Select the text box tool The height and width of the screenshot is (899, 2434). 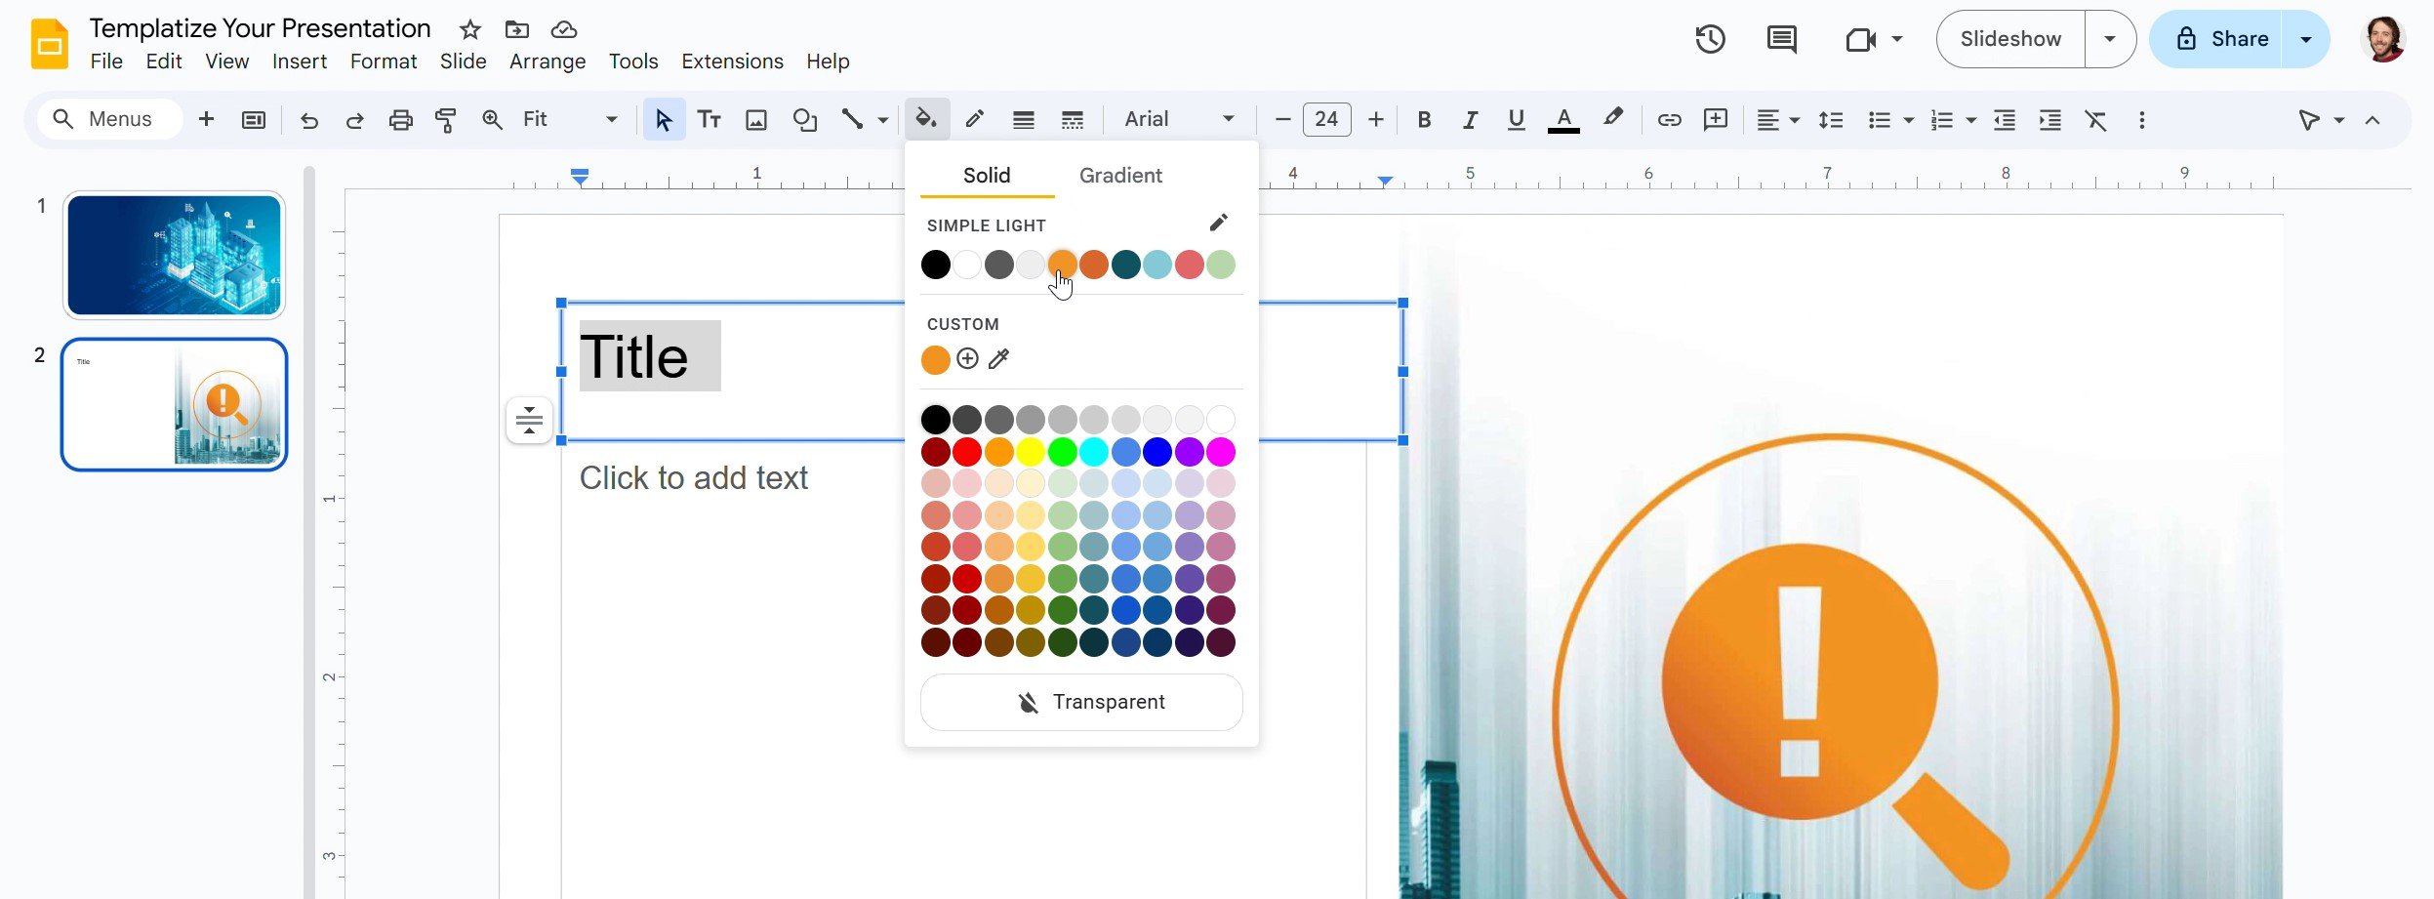[709, 119]
